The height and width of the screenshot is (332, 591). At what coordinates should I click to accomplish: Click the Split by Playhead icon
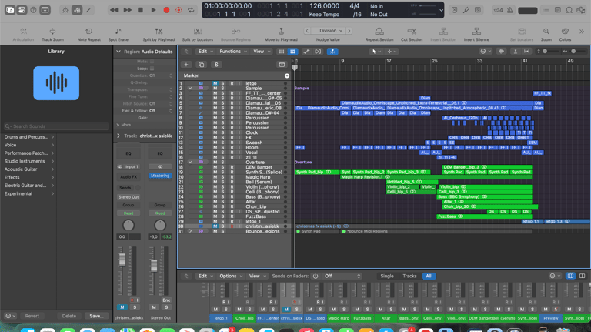(x=159, y=32)
